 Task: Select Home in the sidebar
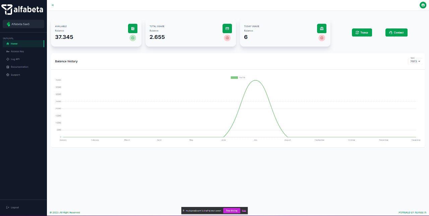[14, 44]
